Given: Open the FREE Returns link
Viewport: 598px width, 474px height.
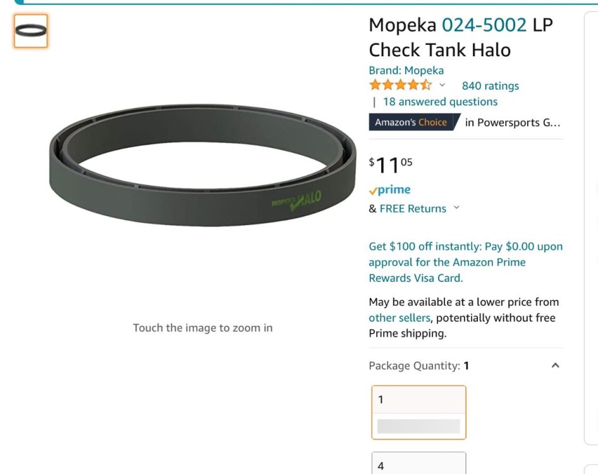Looking at the screenshot, I should pos(413,209).
